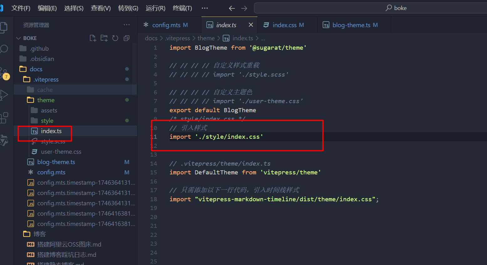Click the New Folder icon in explorer header
Viewport: 487px width, 265px height.
(x=104, y=38)
